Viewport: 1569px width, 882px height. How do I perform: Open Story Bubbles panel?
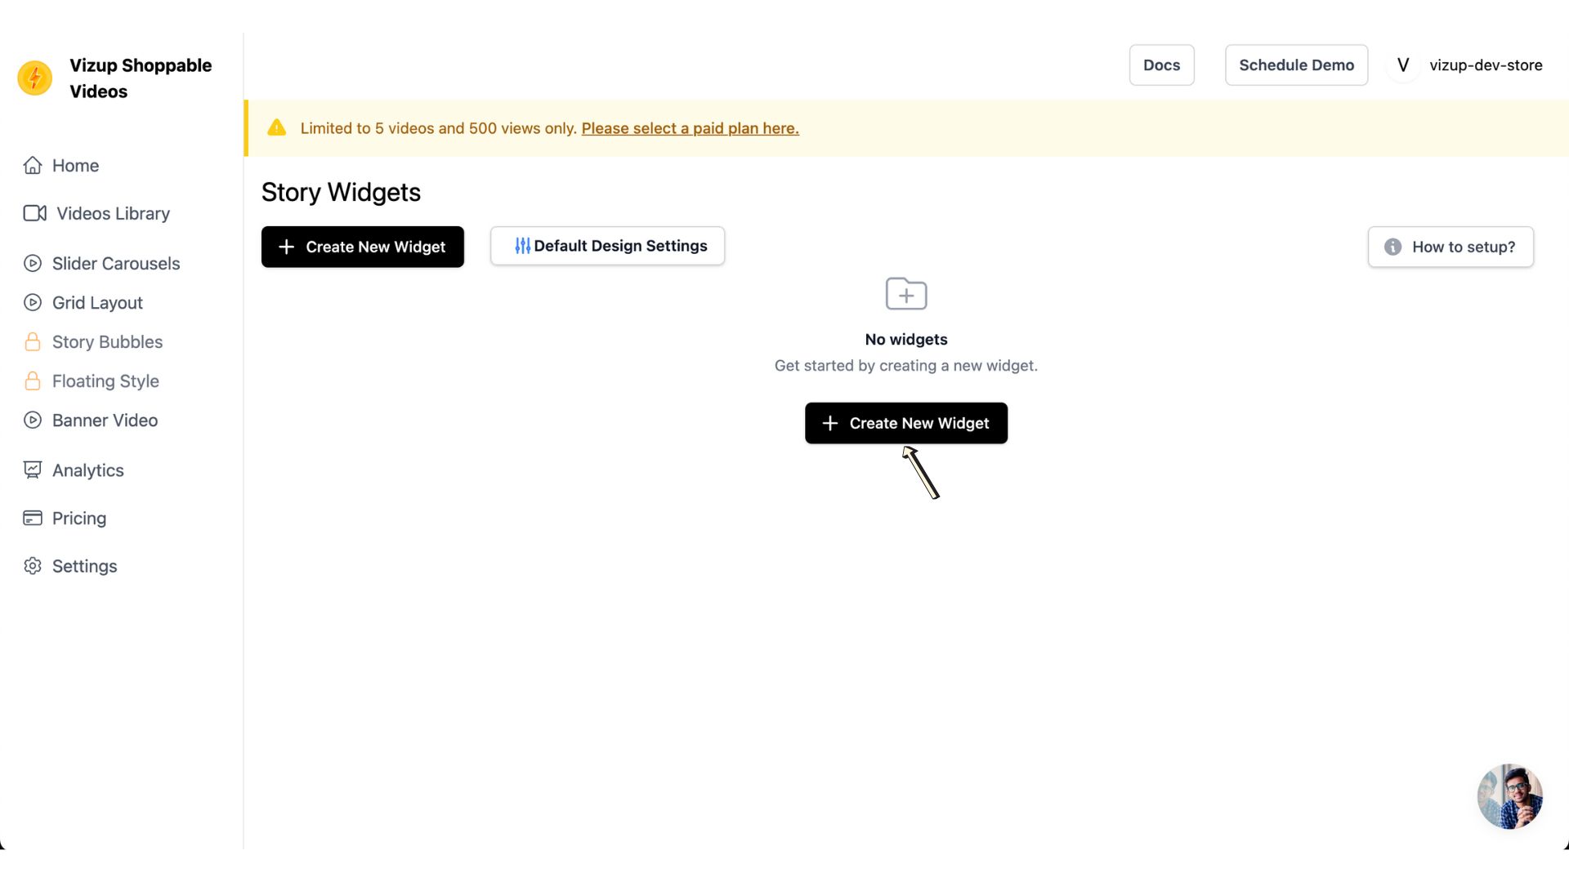point(108,342)
